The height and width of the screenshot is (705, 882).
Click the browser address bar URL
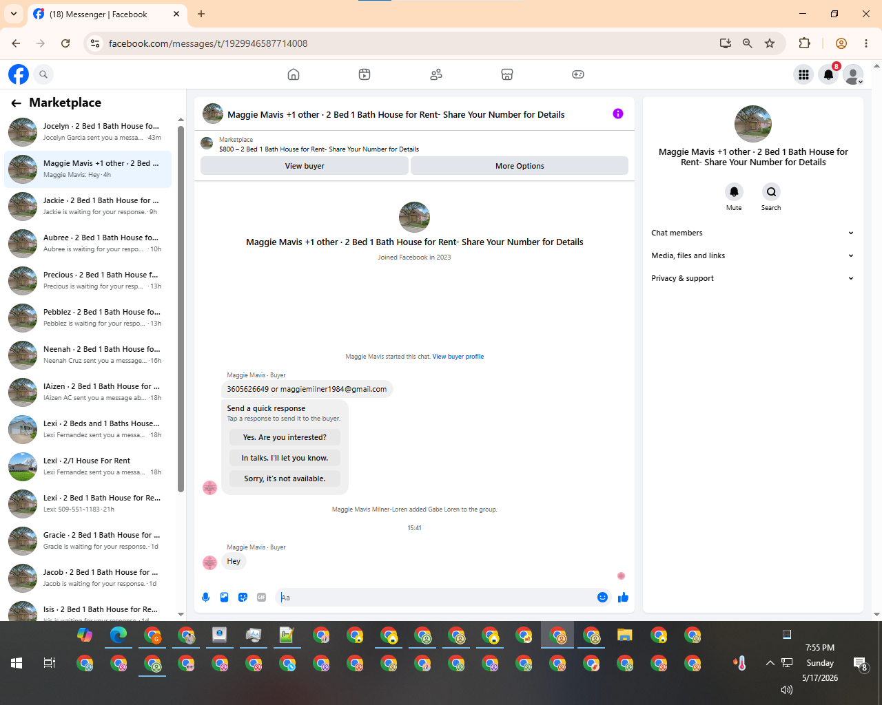(x=208, y=43)
